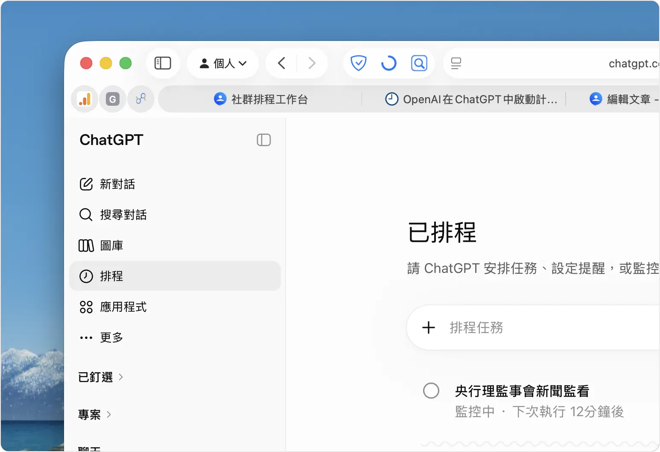
Task: Go back with the browser back arrow
Action: (281, 63)
